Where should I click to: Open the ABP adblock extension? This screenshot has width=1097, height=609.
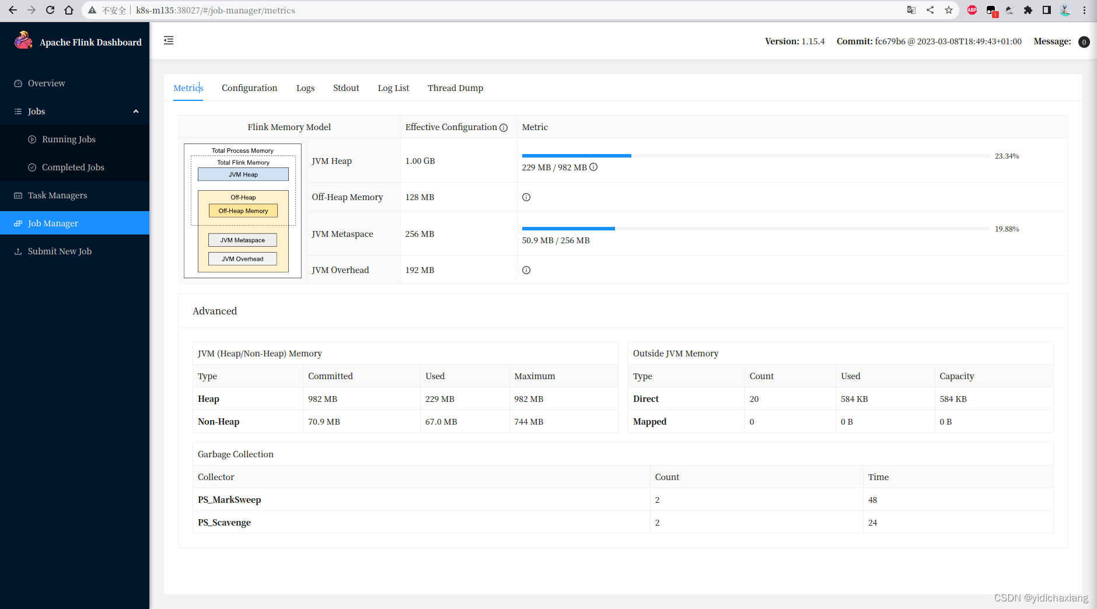coord(972,10)
